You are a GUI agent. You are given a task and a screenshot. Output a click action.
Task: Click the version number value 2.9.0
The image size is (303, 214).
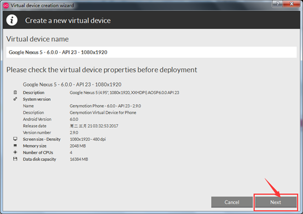tap(74, 133)
